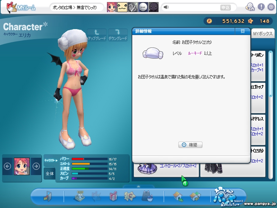
Task: Select the dark creature avatar icon
Action: tap(153, 7)
